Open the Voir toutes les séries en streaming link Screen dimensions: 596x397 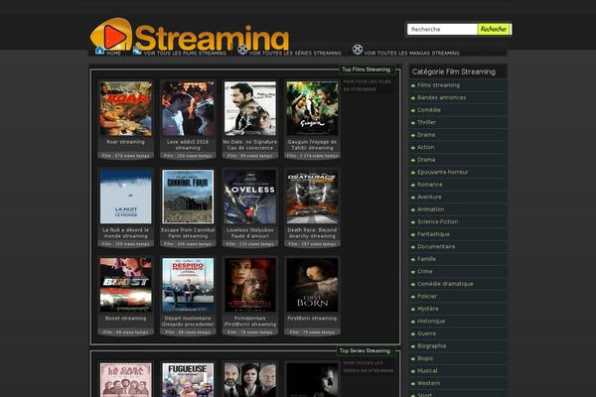368,366
